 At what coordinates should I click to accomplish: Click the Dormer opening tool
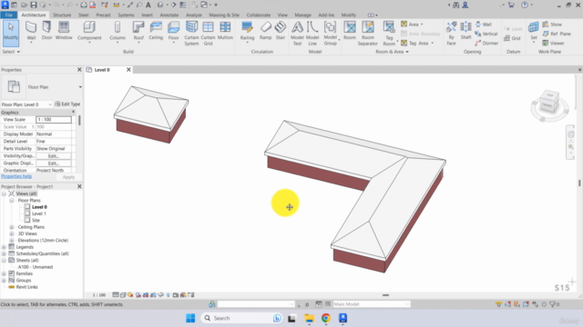[x=486, y=43]
